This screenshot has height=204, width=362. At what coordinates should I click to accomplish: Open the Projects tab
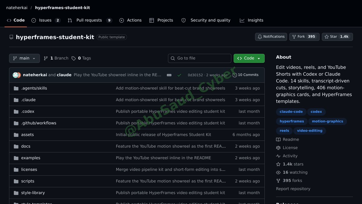click(161, 20)
